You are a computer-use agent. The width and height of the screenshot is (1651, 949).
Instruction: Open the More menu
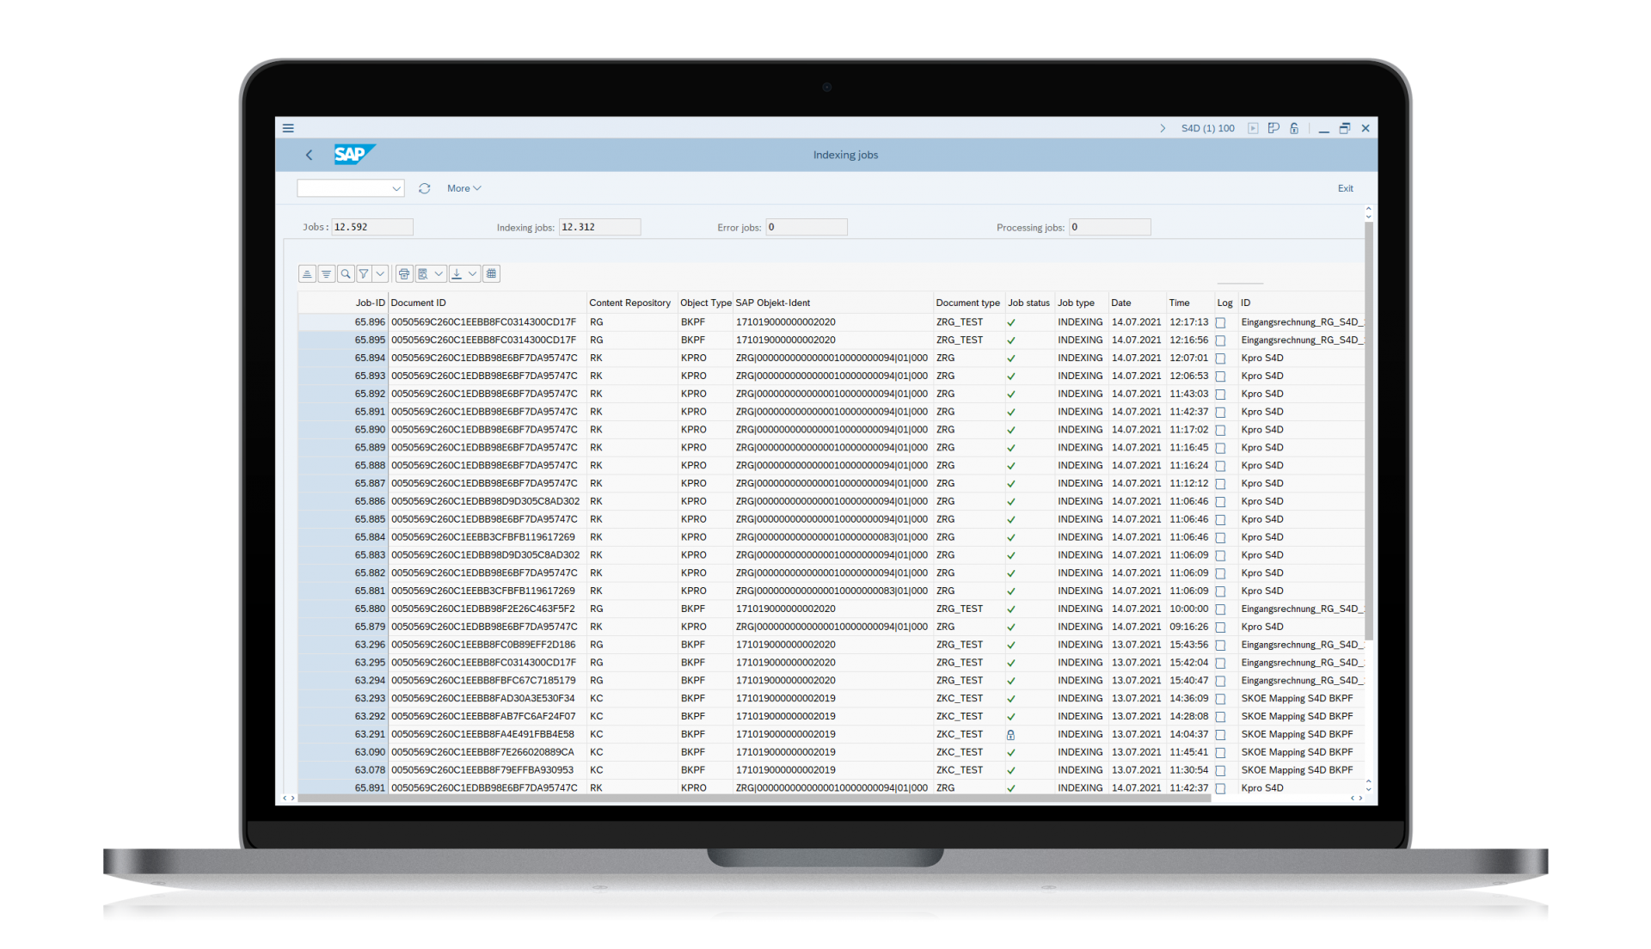pos(463,188)
